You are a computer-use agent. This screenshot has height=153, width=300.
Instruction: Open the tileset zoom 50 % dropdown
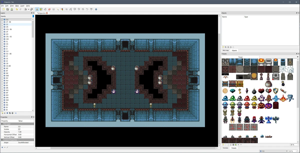click(x=294, y=145)
